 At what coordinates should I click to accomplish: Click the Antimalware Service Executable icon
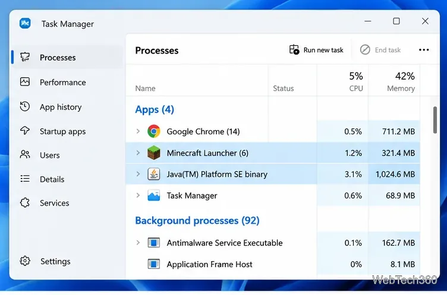(x=153, y=243)
